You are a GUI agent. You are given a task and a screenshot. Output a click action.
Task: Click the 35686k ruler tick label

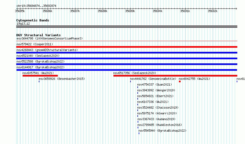[47, 11]
